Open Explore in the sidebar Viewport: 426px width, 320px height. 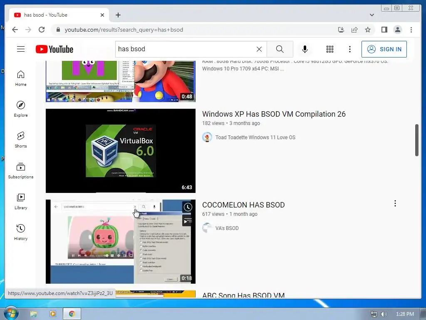(21, 109)
